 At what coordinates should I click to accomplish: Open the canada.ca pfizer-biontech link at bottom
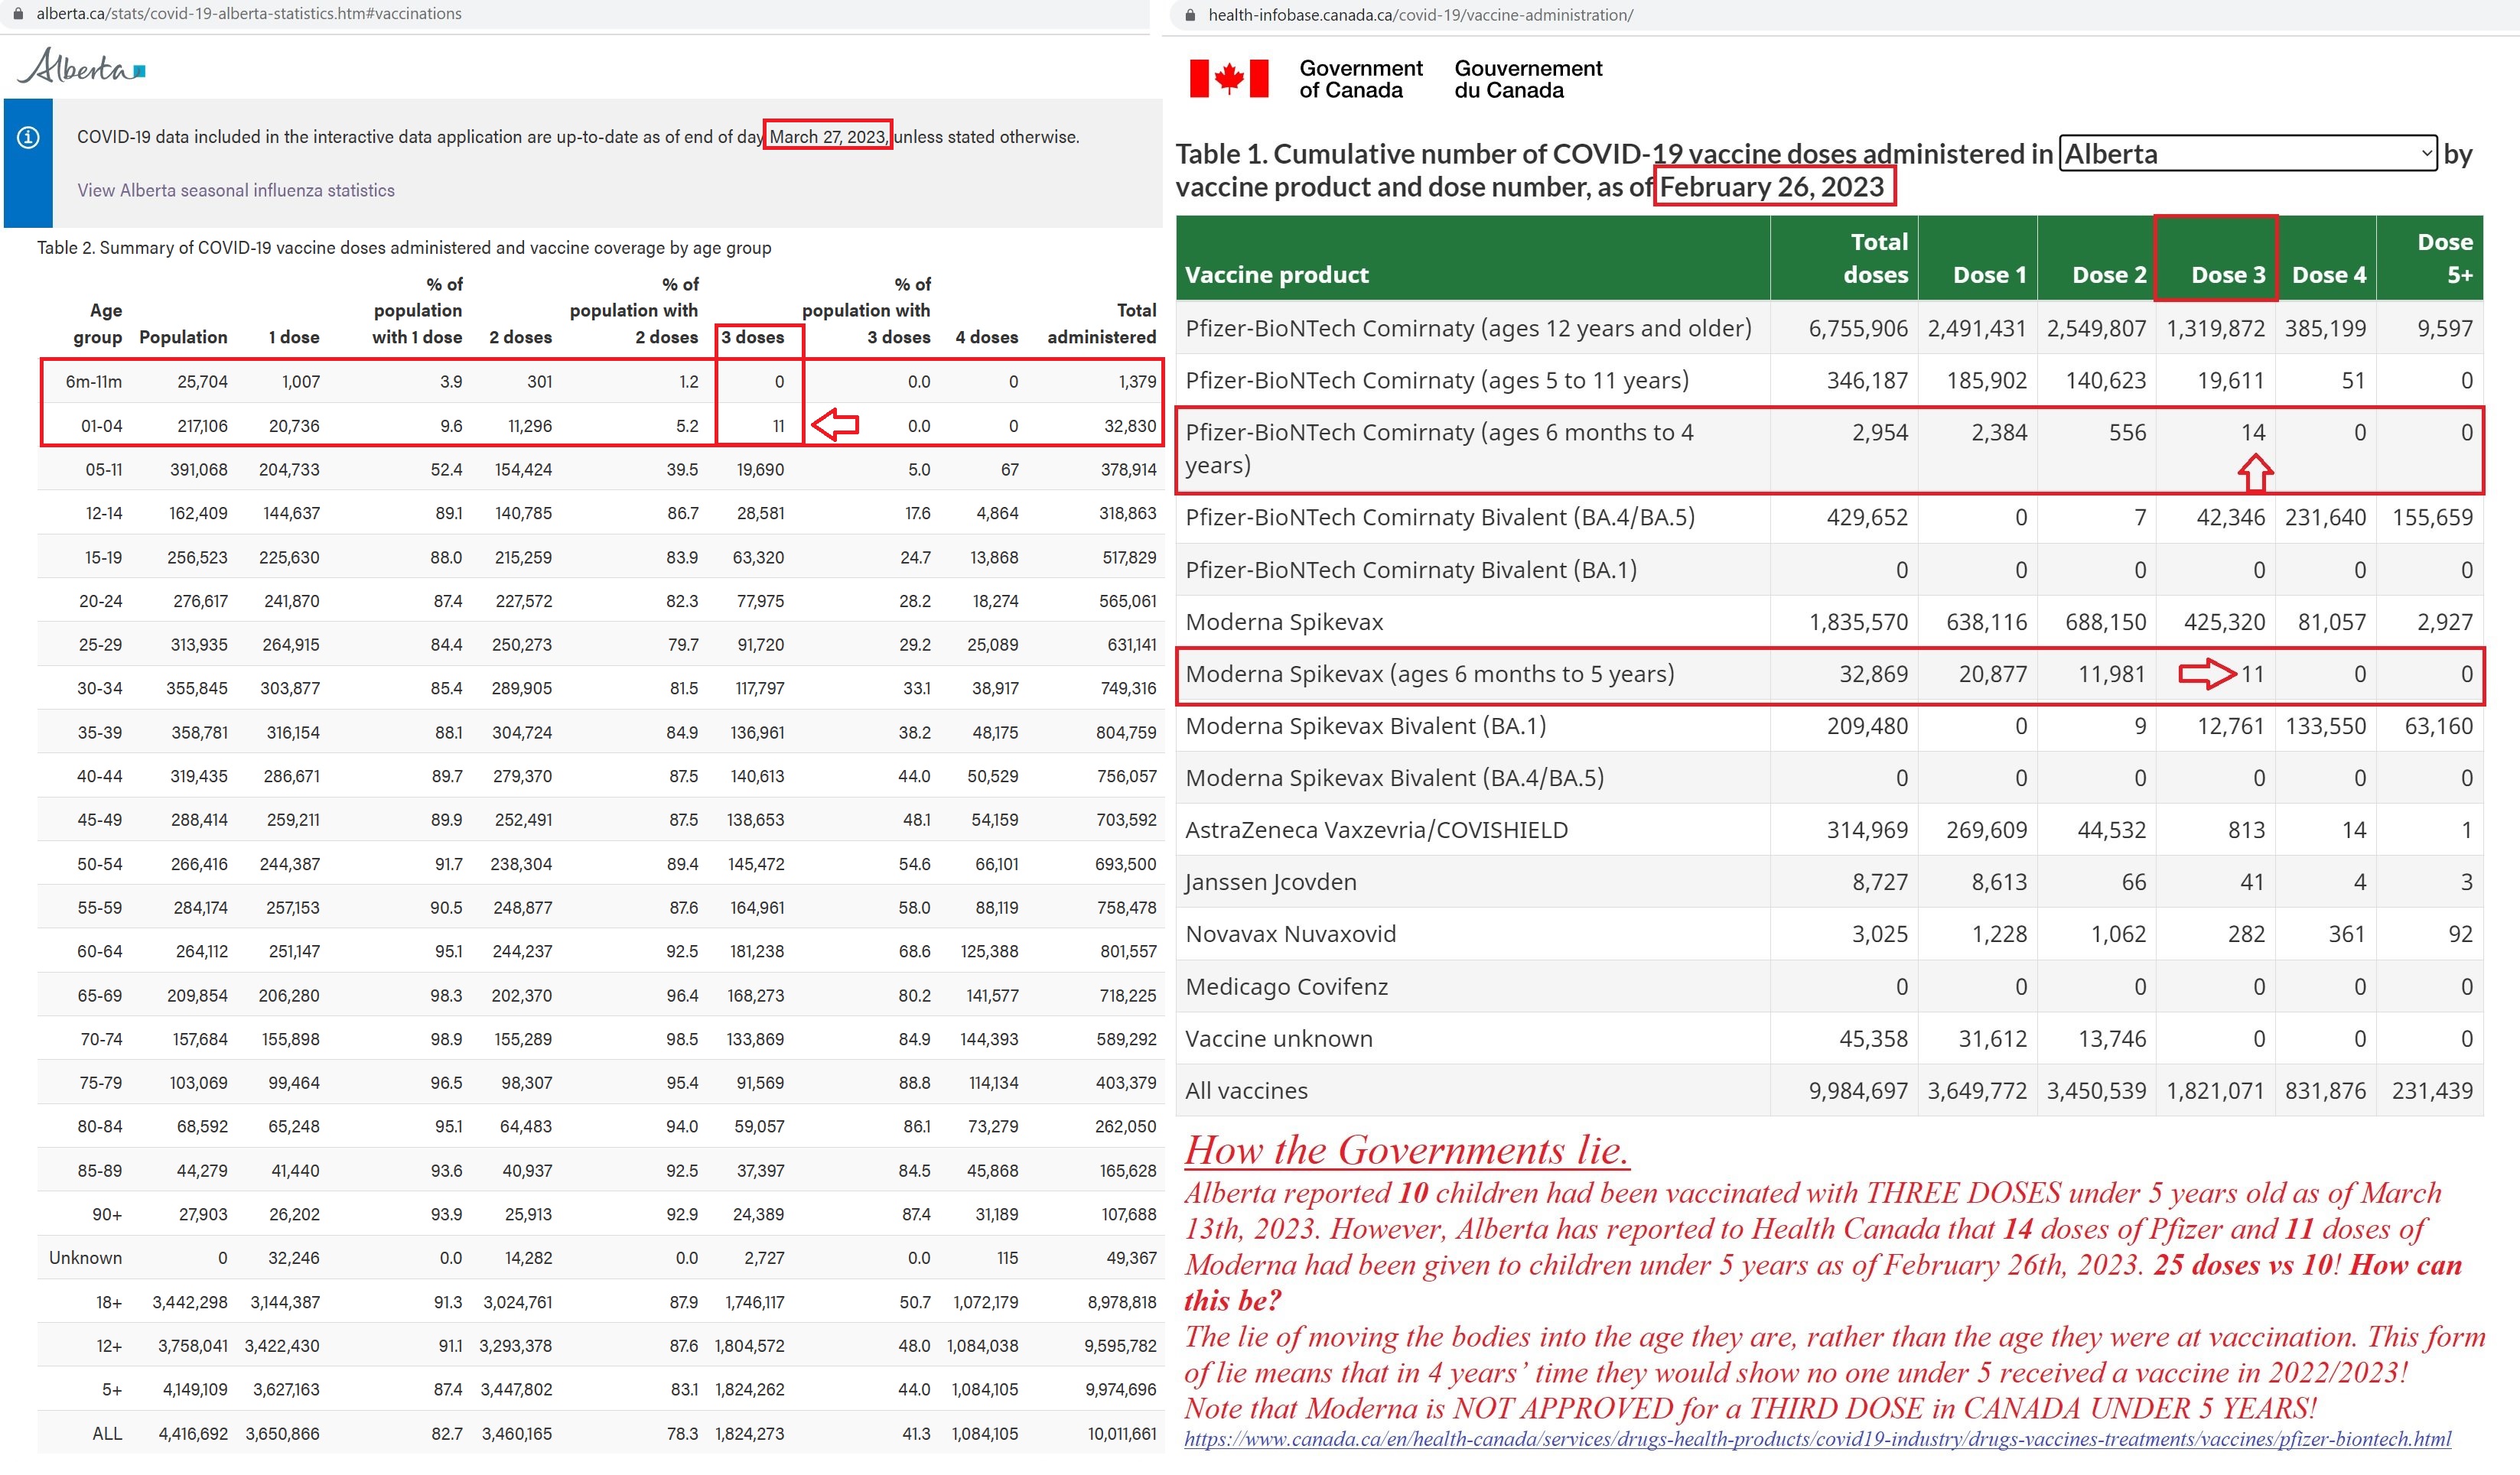point(1817,1439)
